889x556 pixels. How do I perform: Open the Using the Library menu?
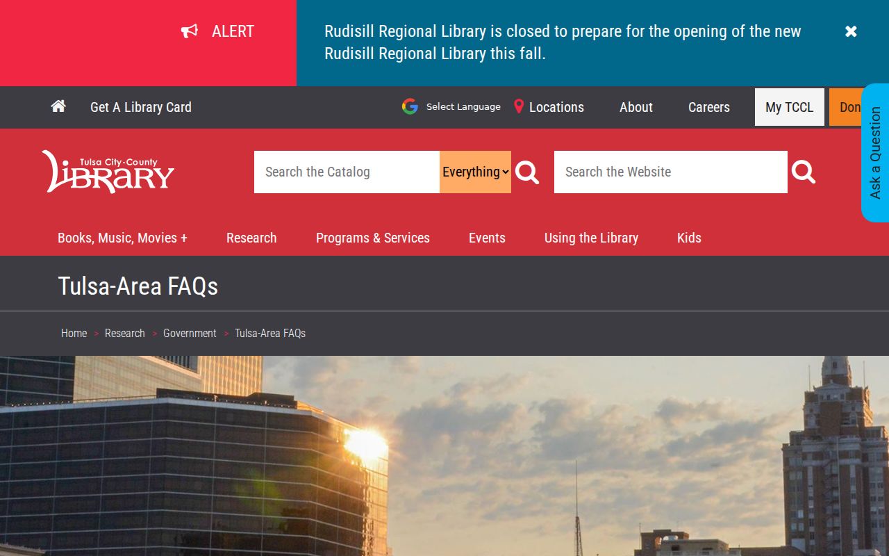coord(591,238)
